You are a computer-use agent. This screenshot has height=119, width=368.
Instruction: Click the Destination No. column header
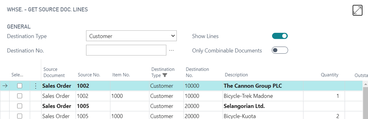[x=197, y=72]
